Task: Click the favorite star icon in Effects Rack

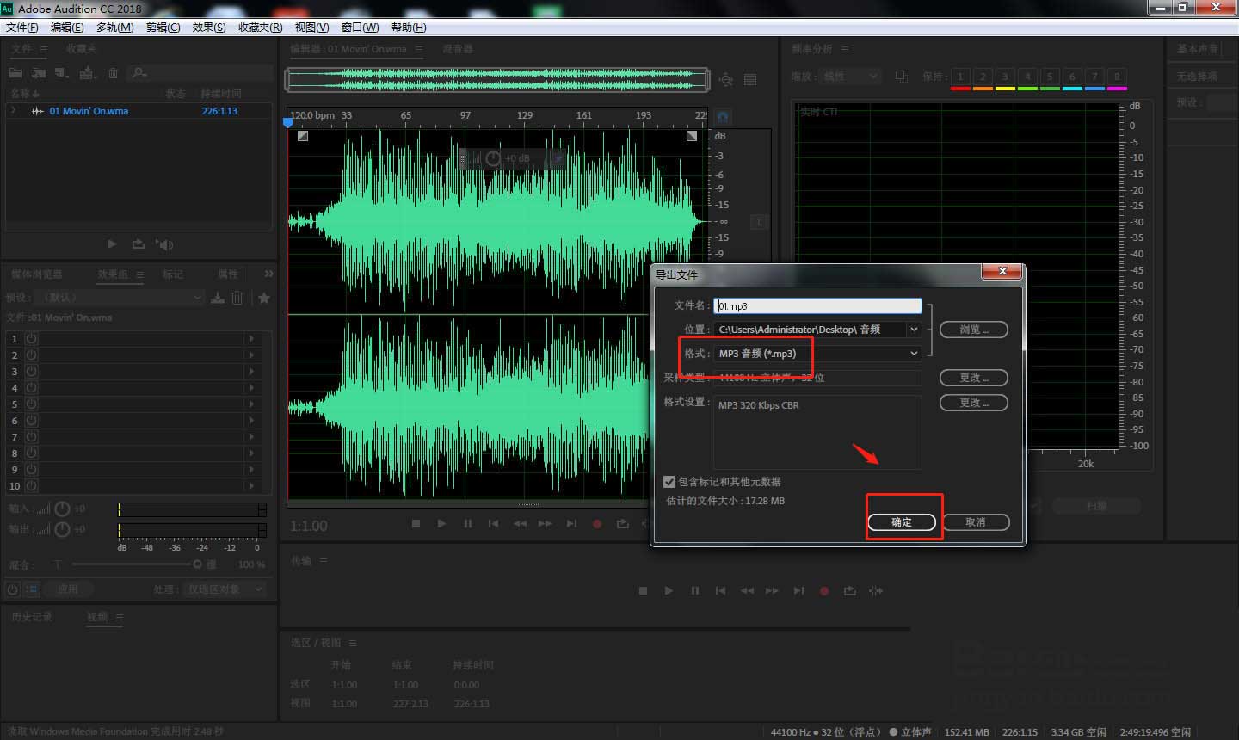Action: coord(264,298)
